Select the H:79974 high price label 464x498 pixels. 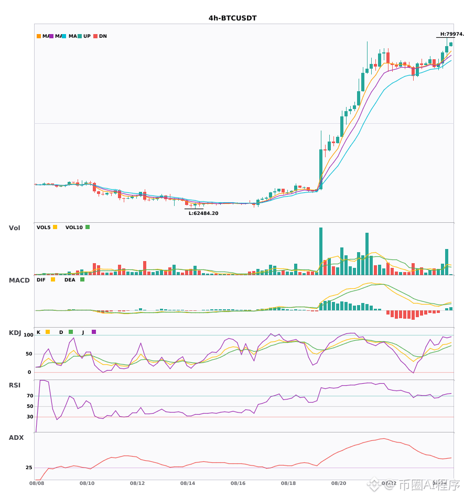pos(452,34)
